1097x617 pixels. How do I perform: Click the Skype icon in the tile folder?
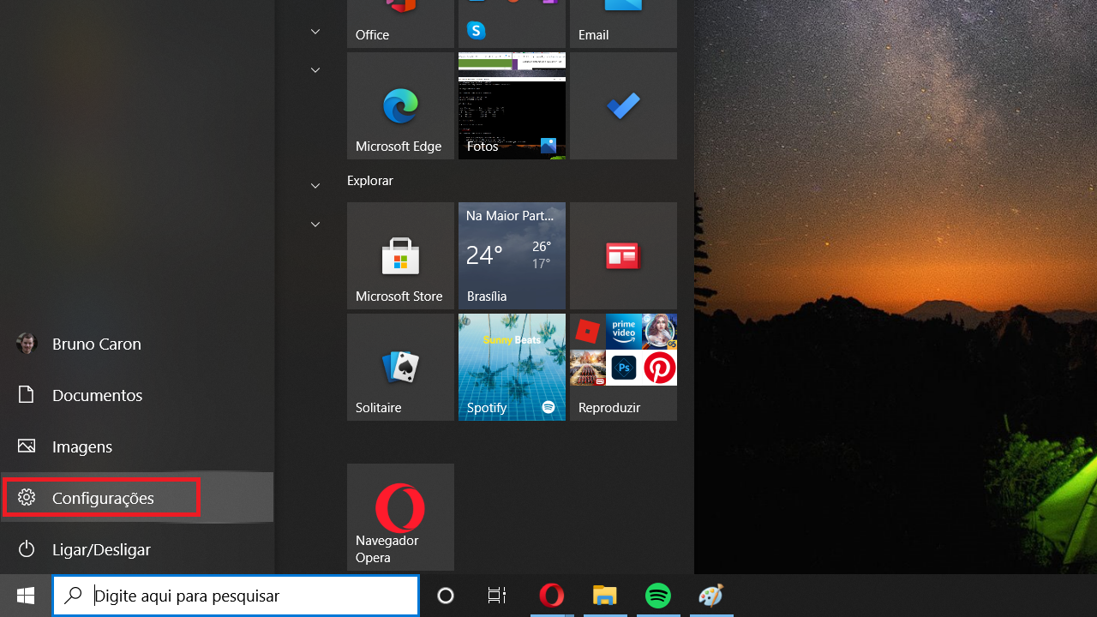coord(477,31)
